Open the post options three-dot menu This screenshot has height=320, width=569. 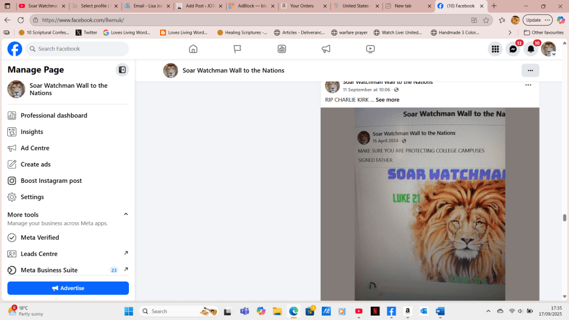[x=528, y=85]
